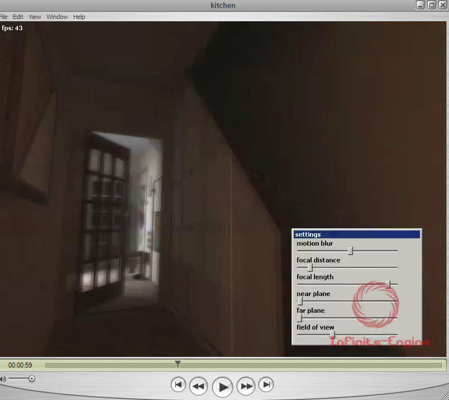This screenshot has height=400, width=449.
Task: Open the Help menu
Action: 79,17
